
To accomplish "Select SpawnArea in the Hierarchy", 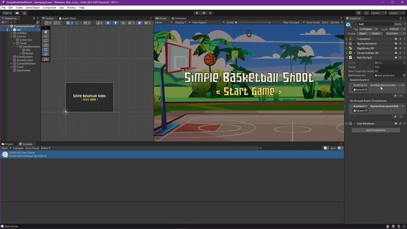I will pyautogui.click(x=24, y=71).
